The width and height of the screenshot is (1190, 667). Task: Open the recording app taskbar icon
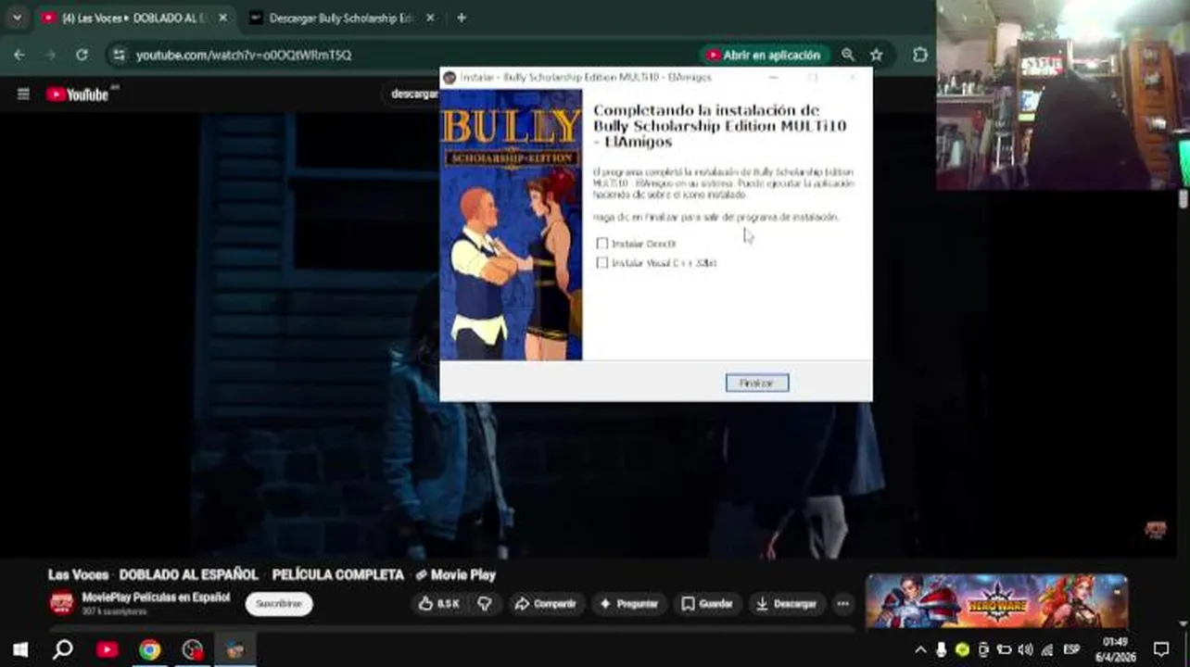[x=193, y=649]
